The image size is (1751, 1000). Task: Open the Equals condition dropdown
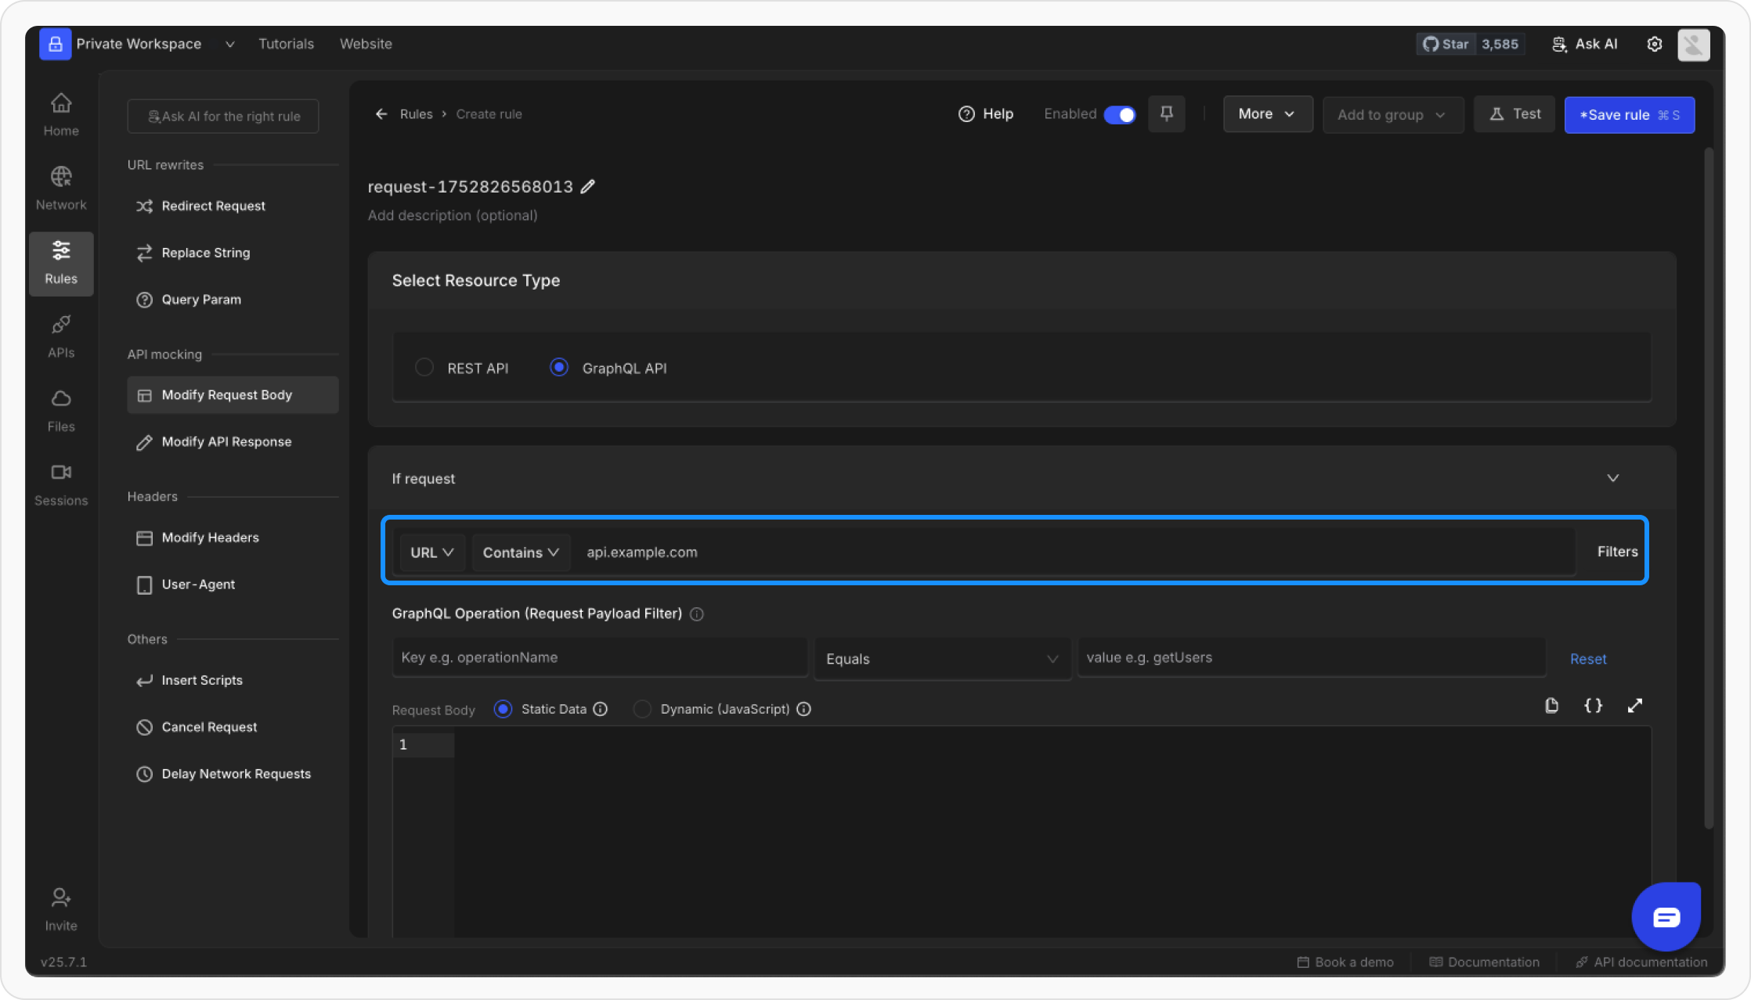(942, 659)
